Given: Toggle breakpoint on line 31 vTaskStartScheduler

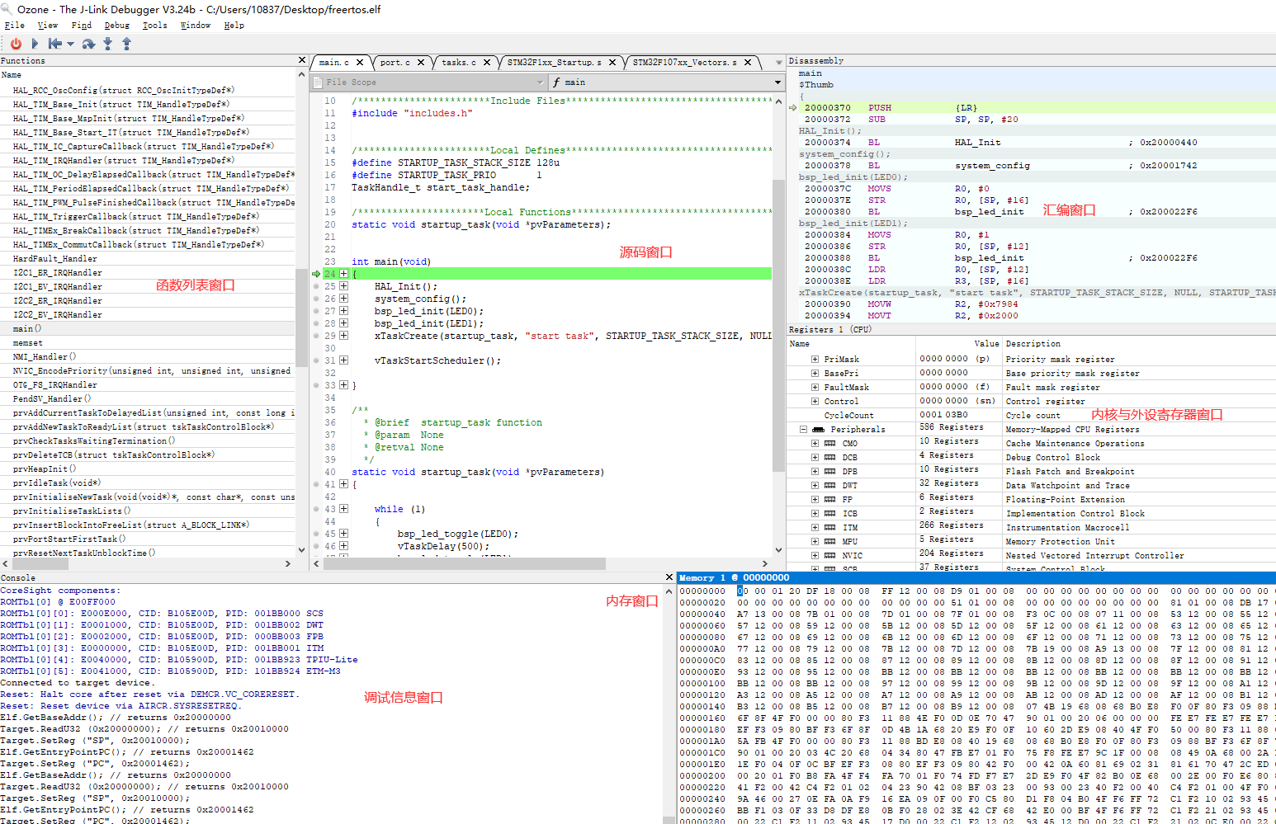Looking at the screenshot, I should 316,360.
